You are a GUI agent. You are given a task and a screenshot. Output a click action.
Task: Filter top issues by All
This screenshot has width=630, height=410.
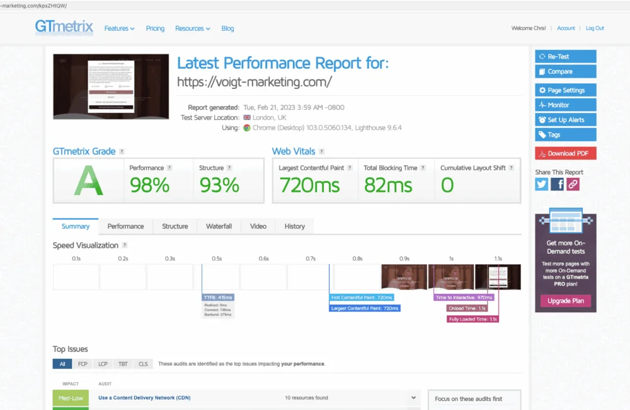62,364
